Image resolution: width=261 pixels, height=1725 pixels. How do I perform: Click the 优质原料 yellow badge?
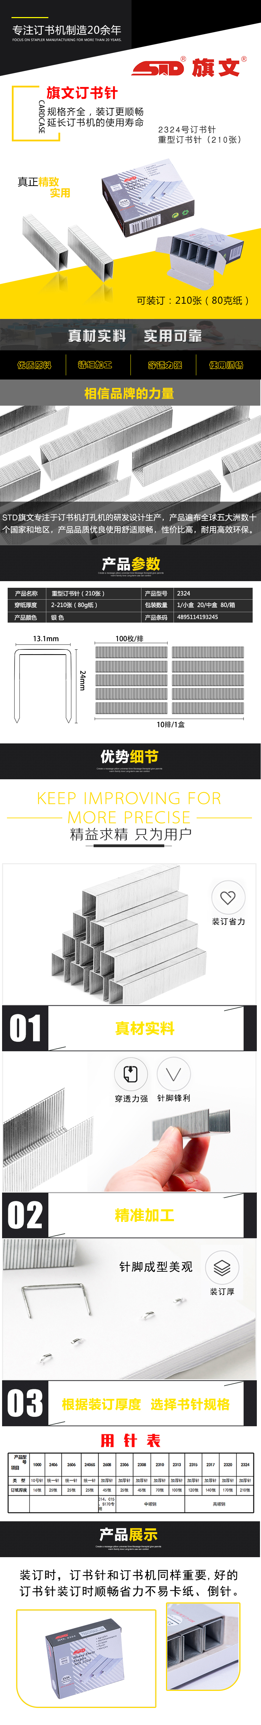34,365
